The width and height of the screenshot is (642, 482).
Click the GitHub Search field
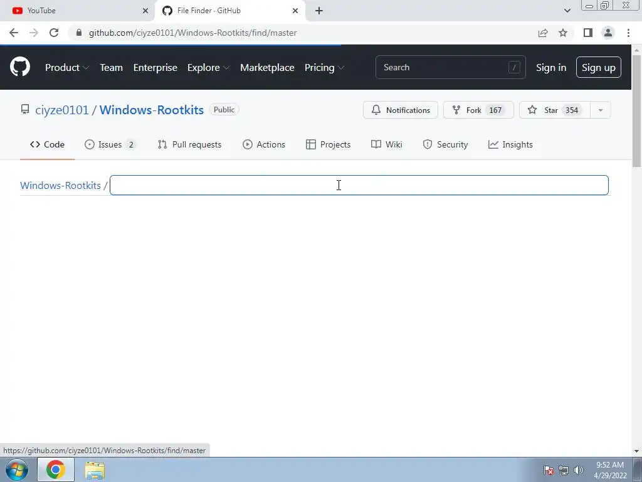450,67
